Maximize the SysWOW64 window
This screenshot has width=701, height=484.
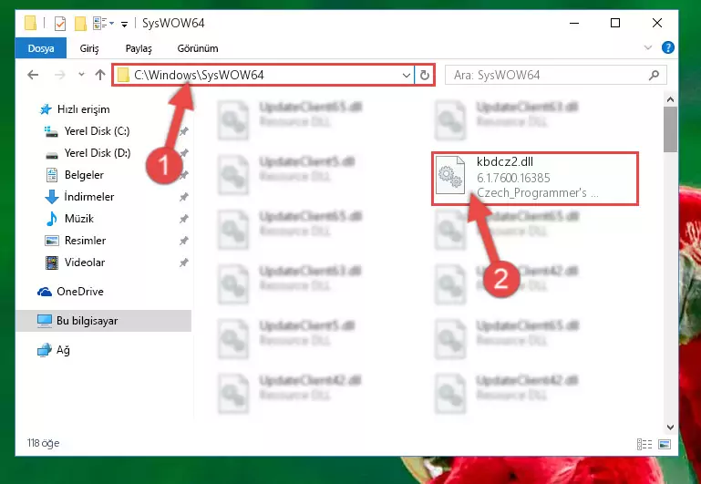click(615, 23)
